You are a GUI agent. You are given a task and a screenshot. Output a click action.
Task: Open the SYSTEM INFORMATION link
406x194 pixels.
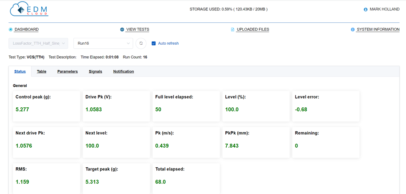378,30
